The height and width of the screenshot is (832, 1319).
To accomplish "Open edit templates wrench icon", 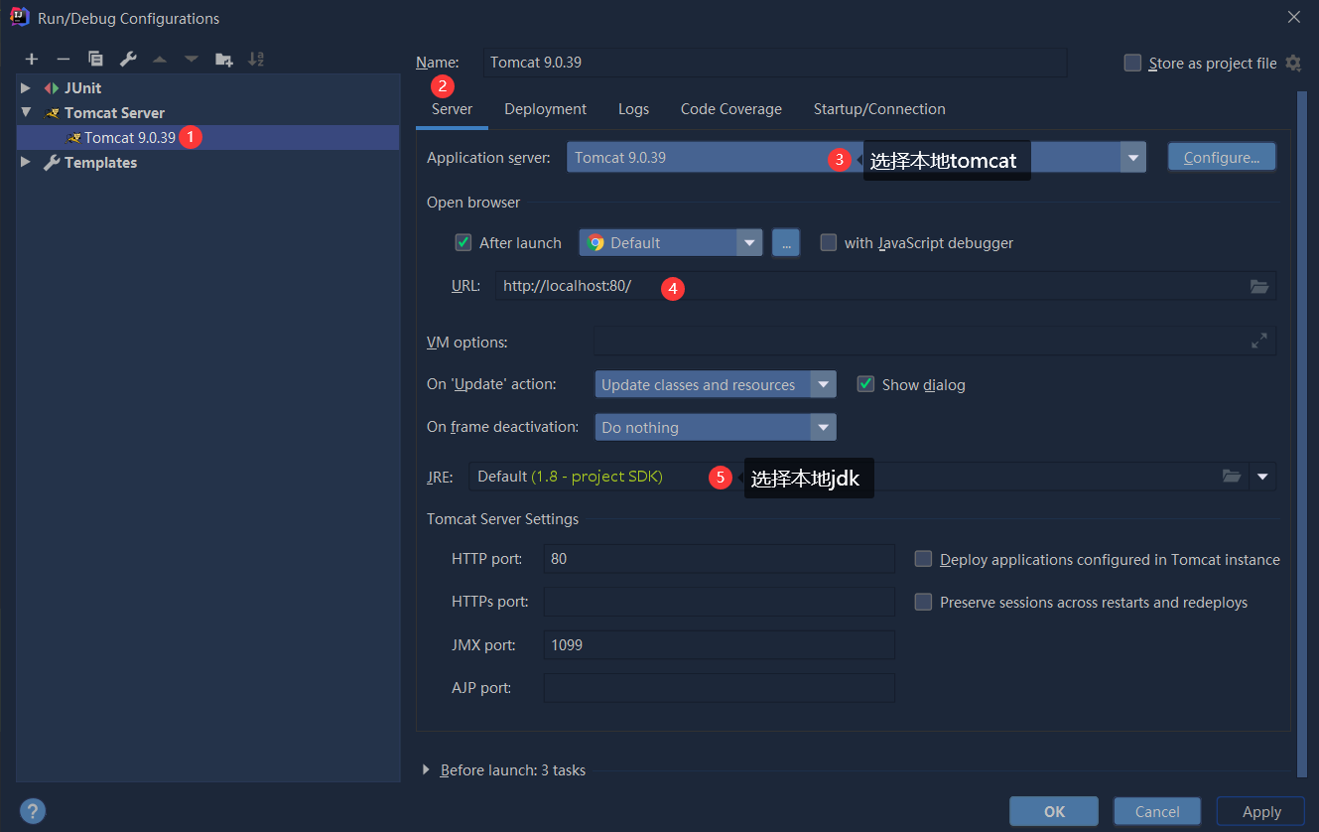I will 127,60.
